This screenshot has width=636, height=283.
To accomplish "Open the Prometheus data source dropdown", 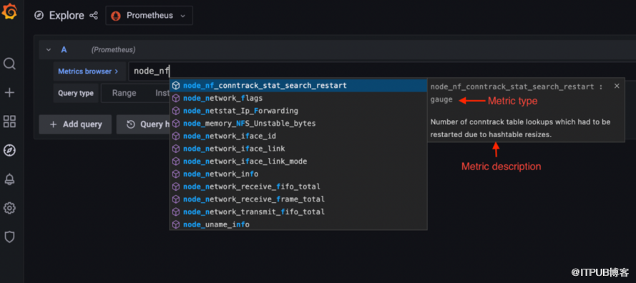I will click(150, 16).
